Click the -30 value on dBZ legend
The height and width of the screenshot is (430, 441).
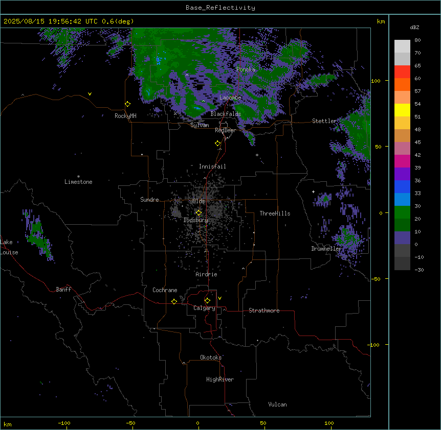coord(419,270)
